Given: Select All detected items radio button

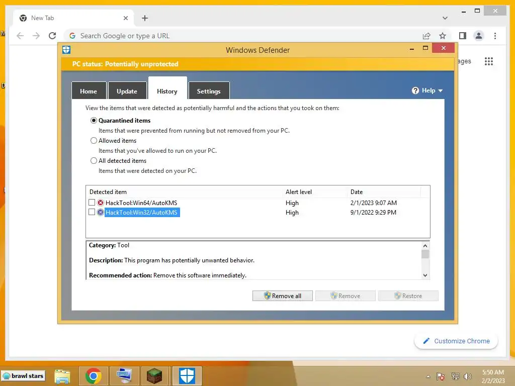Looking at the screenshot, I should pos(94,160).
